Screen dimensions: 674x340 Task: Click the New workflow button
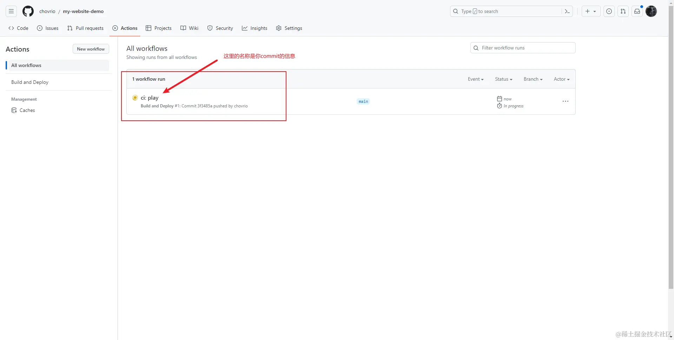pyautogui.click(x=91, y=49)
